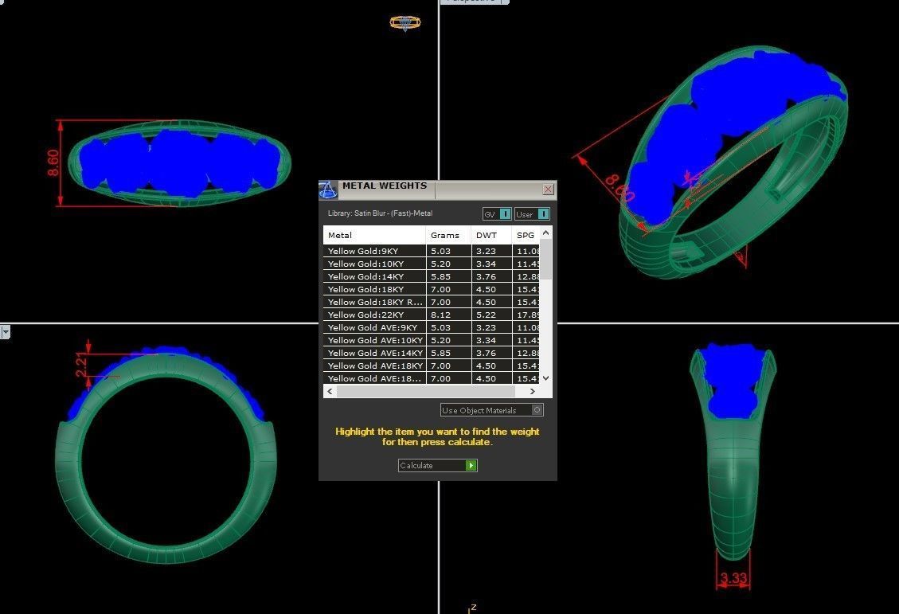Enable the Use Object Materials option

tap(491, 410)
